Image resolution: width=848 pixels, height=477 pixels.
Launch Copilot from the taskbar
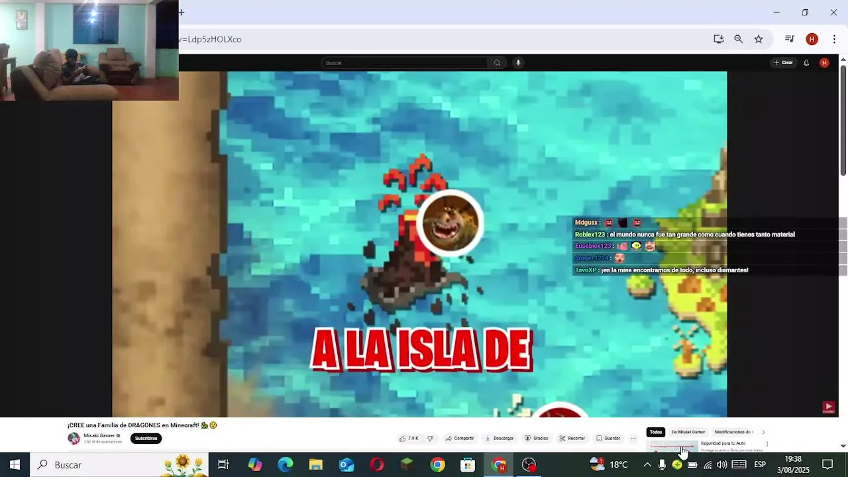click(255, 464)
